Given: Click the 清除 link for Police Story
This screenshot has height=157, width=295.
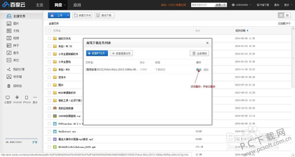Looking at the screenshot, I should (x=206, y=70).
